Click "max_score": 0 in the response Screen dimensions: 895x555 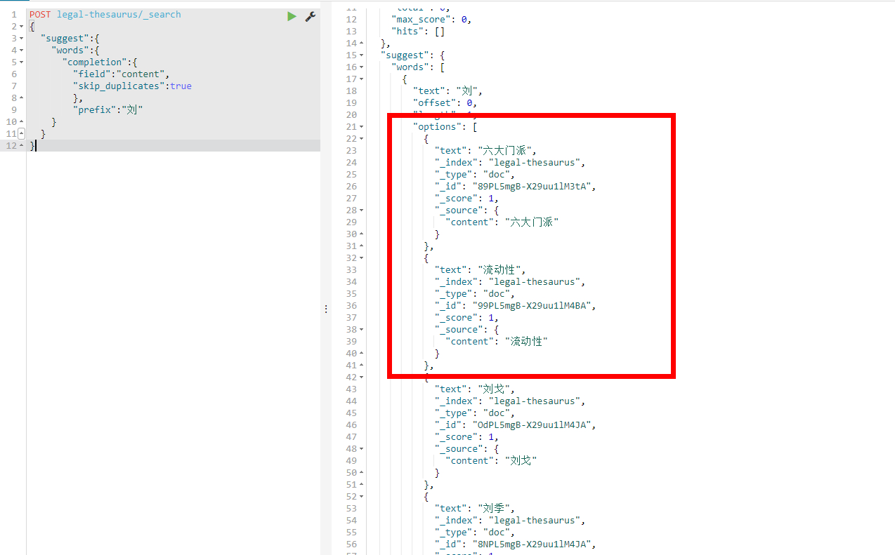point(431,19)
